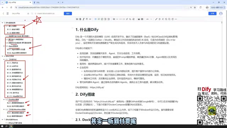Jump to outline item 6.3.2

coord(15,116)
